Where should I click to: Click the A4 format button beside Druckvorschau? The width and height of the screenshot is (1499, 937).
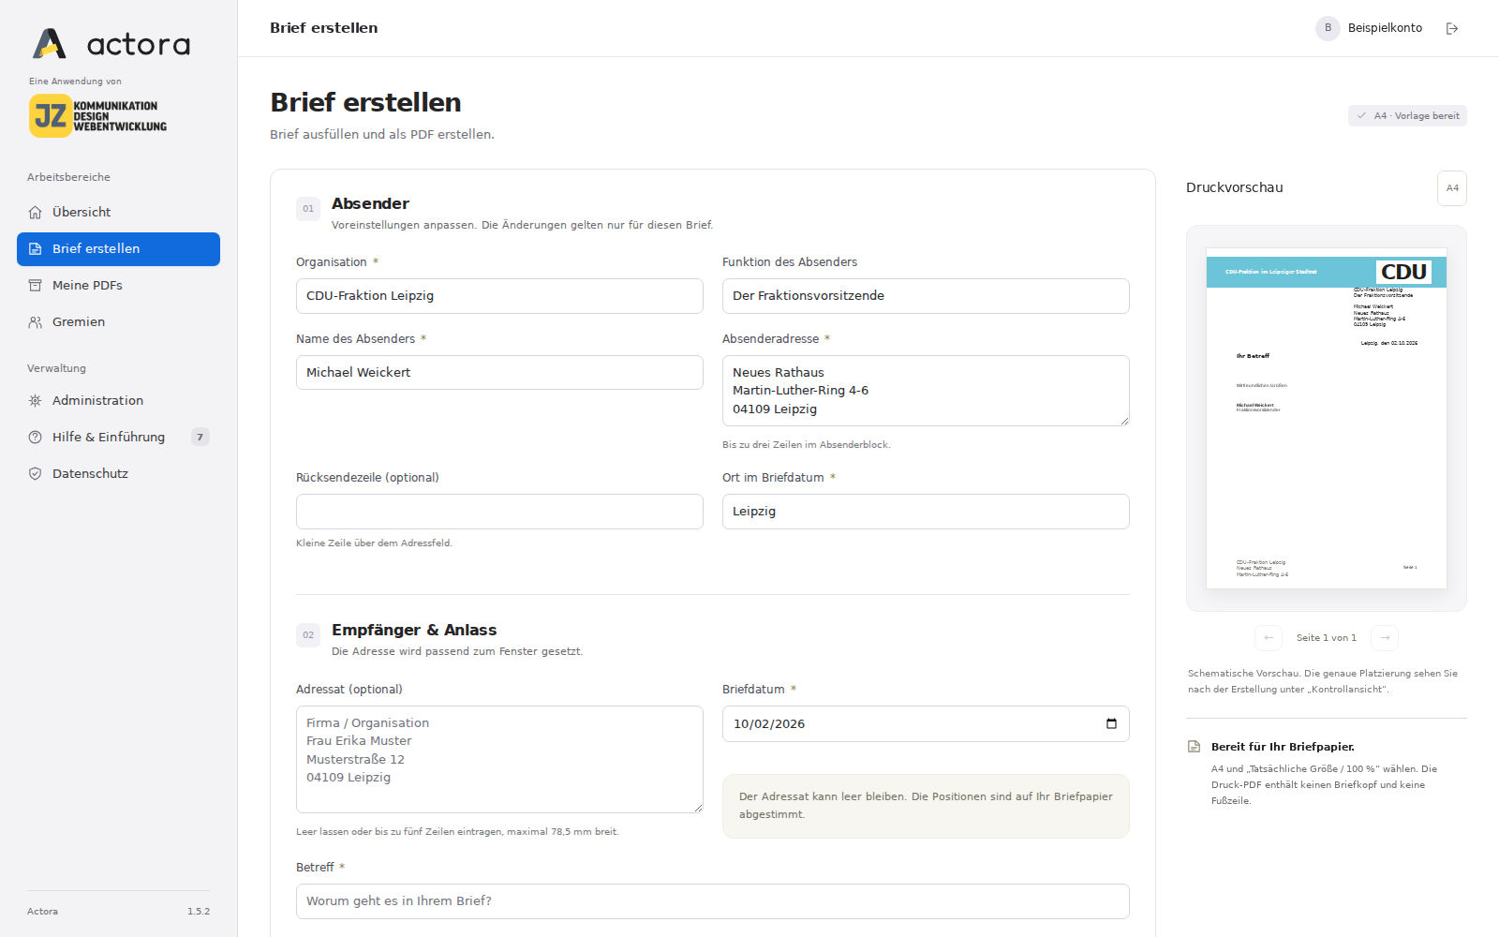[1452, 188]
